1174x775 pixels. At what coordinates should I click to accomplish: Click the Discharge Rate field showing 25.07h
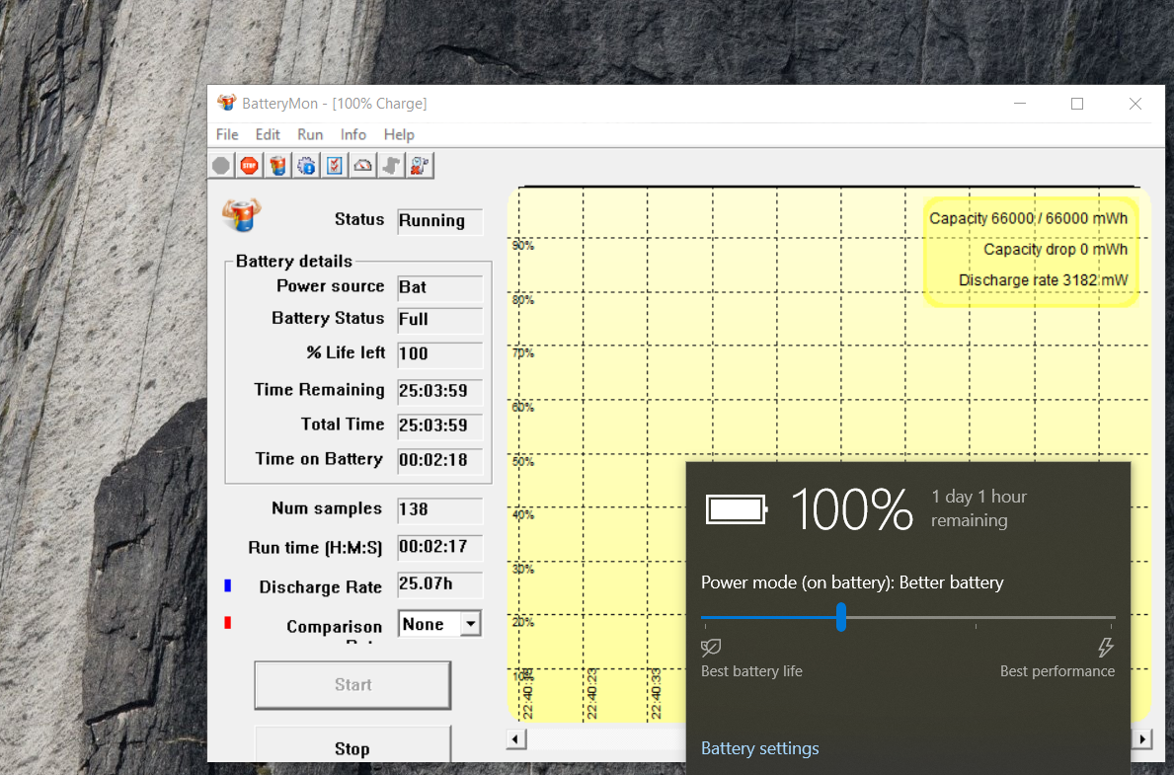tap(440, 584)
